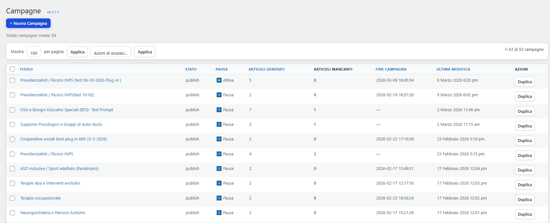
Task: Sort by Ultima Modifica column
Action: click(x=453, y=69)
